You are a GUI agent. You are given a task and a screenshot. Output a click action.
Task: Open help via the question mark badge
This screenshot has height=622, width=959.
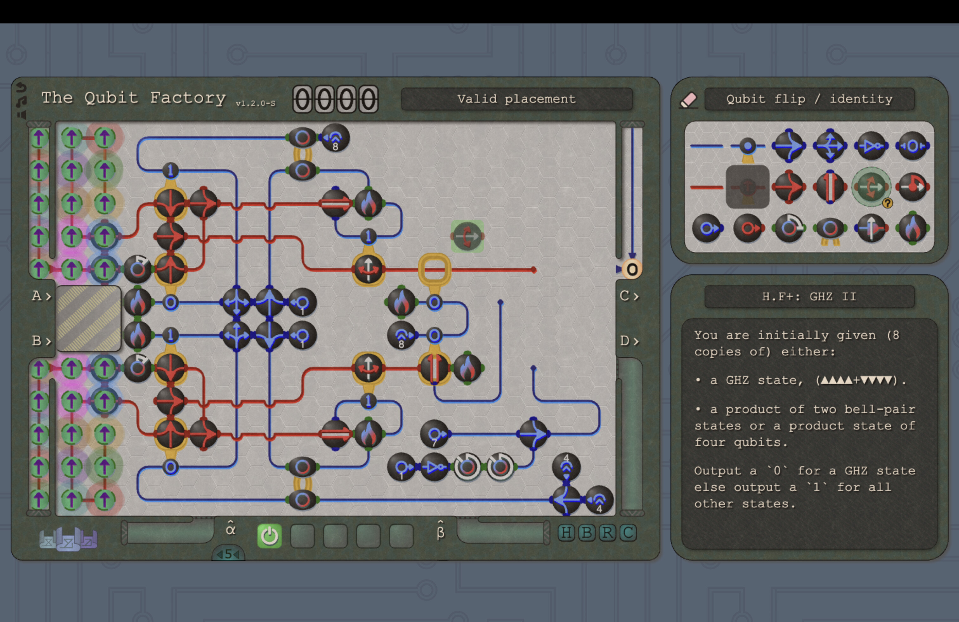point(888,204)
